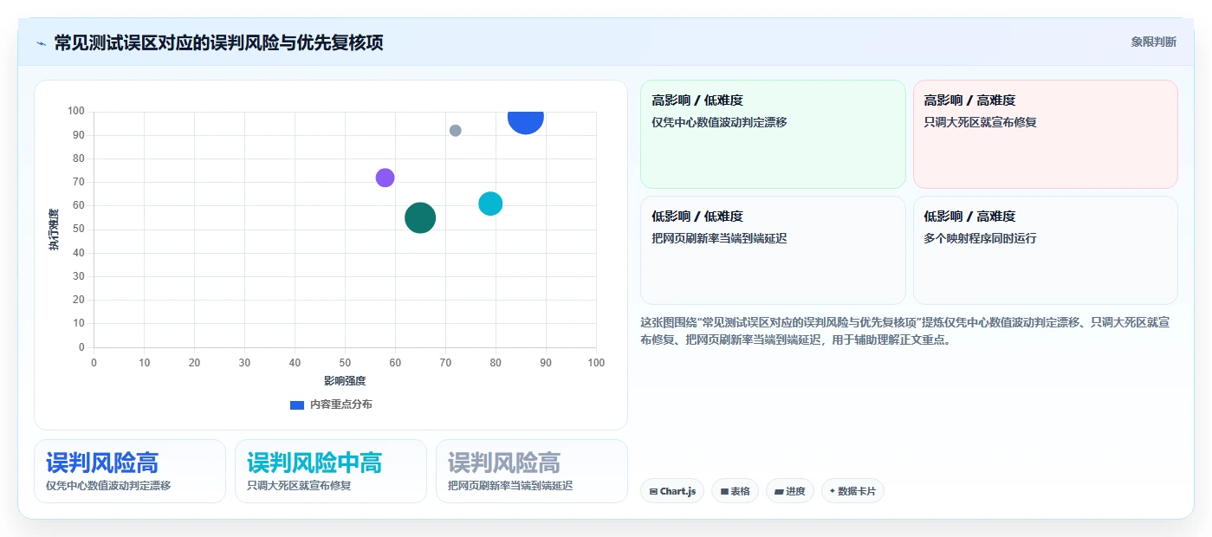The width and height of the screenshot is (1212, 537).
Task: Click the 误判风险中高 data card
Action: pos(331,471)
